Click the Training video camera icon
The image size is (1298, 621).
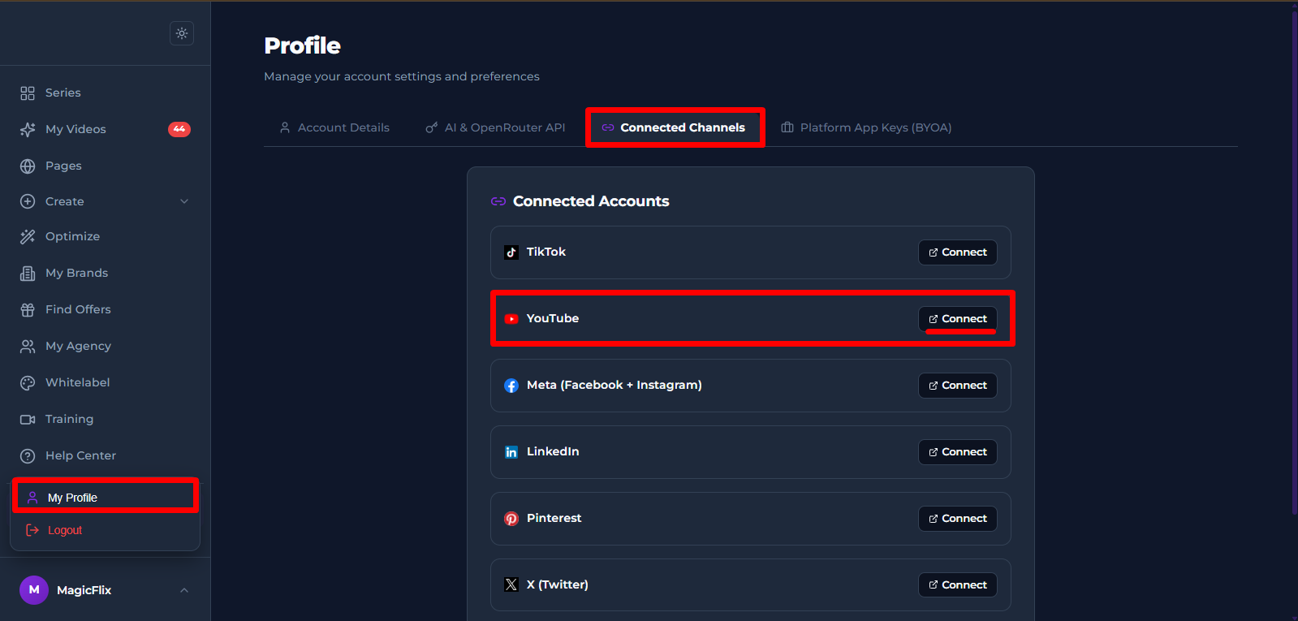(28, 420)
